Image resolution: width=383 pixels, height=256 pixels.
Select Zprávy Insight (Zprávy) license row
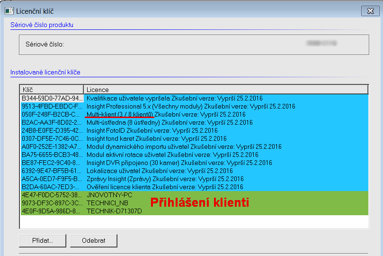click(x=165, y=179)
